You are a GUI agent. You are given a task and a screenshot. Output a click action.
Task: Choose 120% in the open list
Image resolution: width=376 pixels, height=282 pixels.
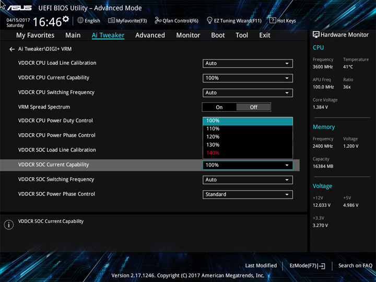(248, 137)
